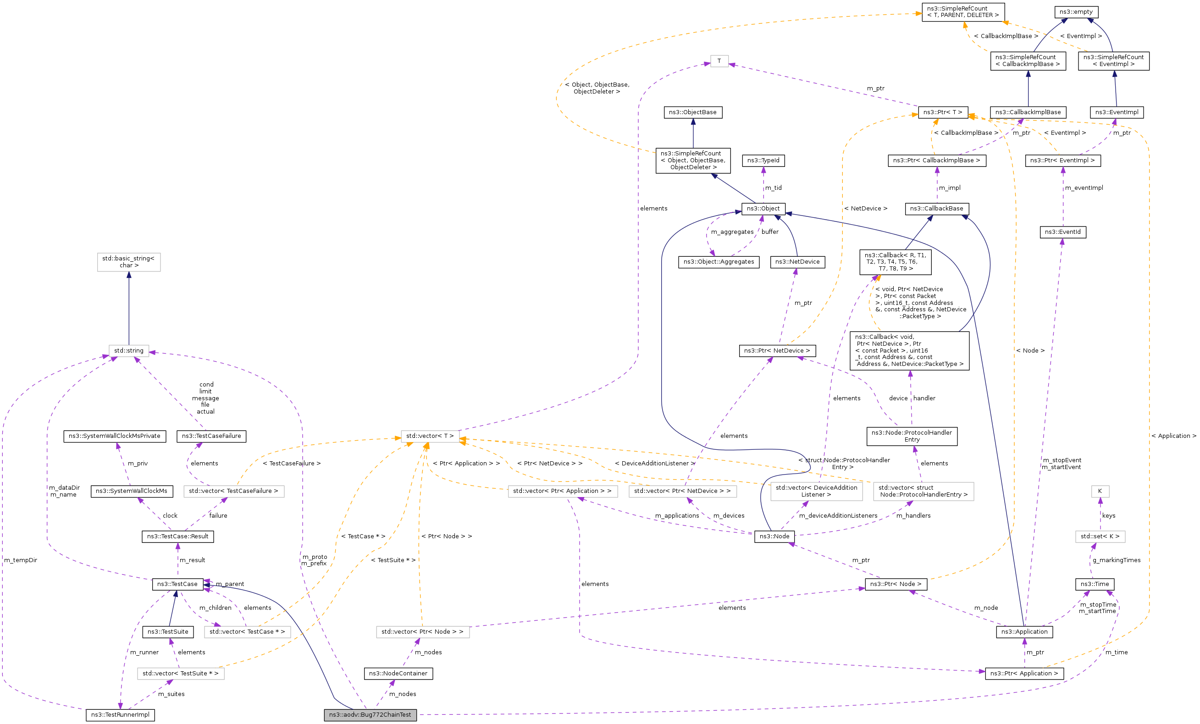Click std::vector< DeviceAddition Listener > node

coord(816,491)
